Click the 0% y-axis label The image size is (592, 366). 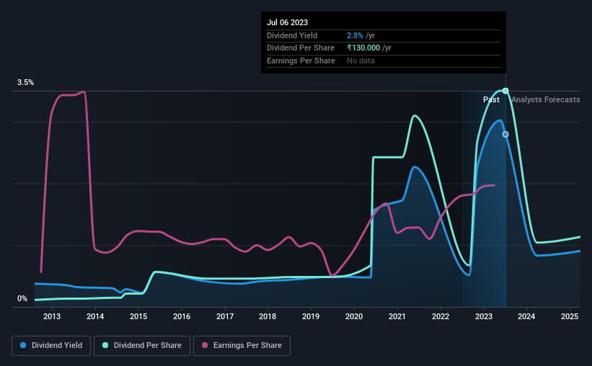(x=22, y=298)
